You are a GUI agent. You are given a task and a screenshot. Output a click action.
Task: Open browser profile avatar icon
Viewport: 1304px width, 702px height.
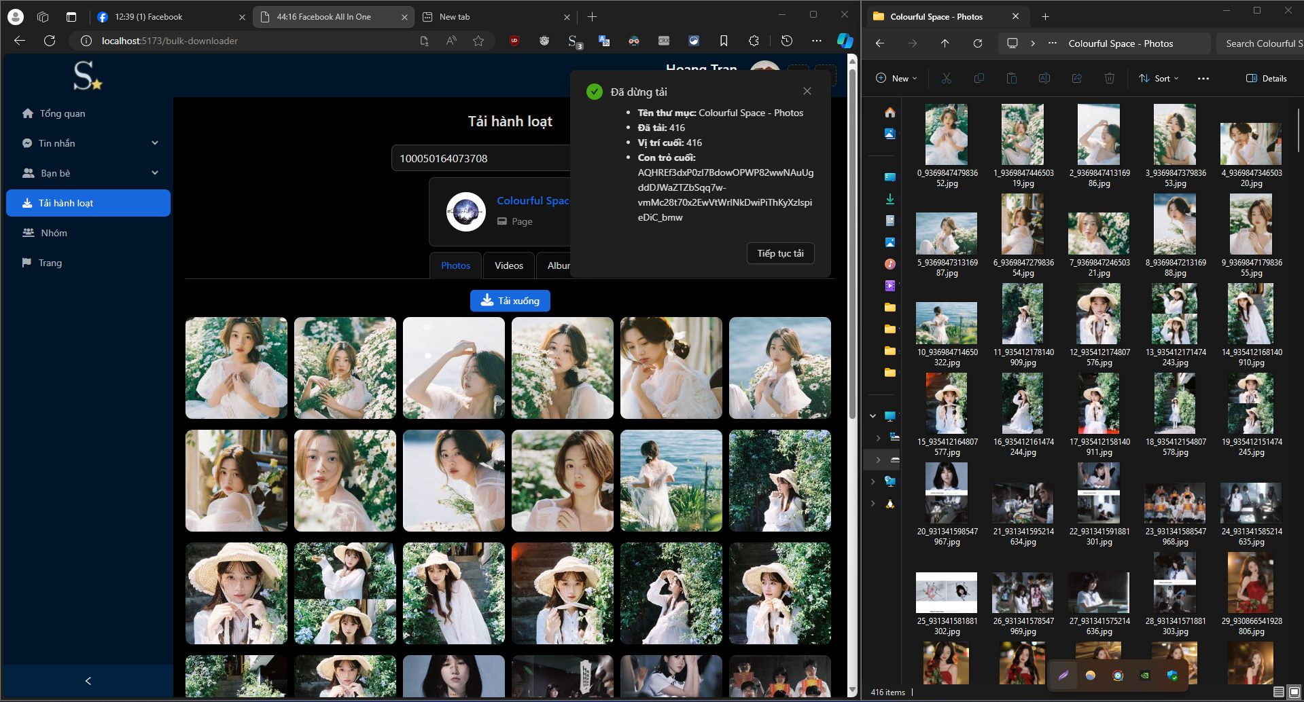click(15, 17)
